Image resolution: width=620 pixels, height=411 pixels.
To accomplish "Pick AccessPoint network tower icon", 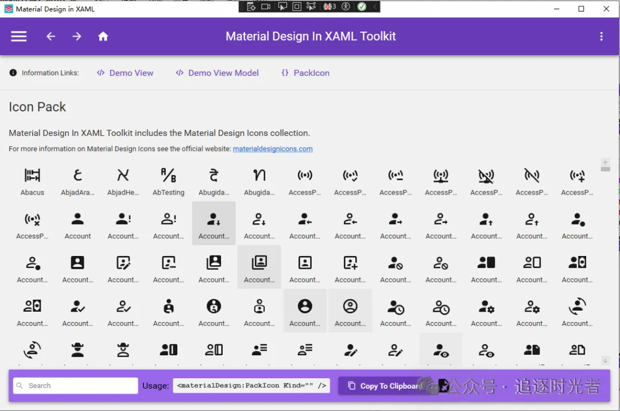I will click(441, 180).
